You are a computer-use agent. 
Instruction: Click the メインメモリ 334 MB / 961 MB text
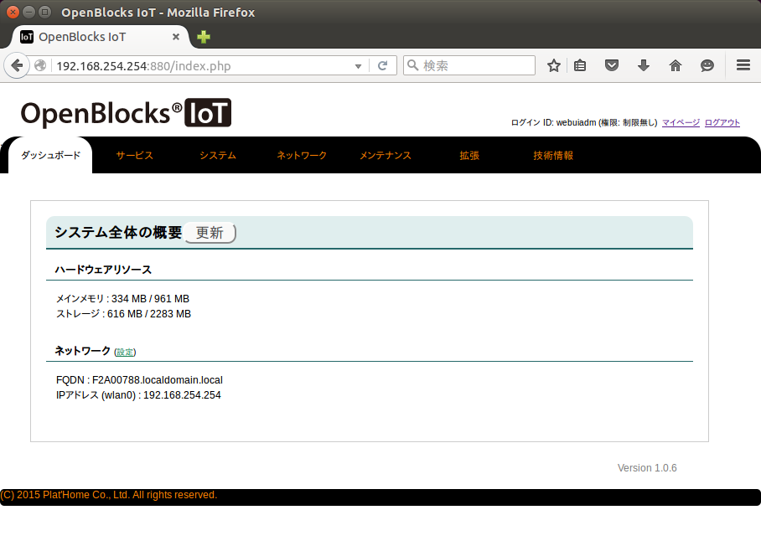point(123,299)
